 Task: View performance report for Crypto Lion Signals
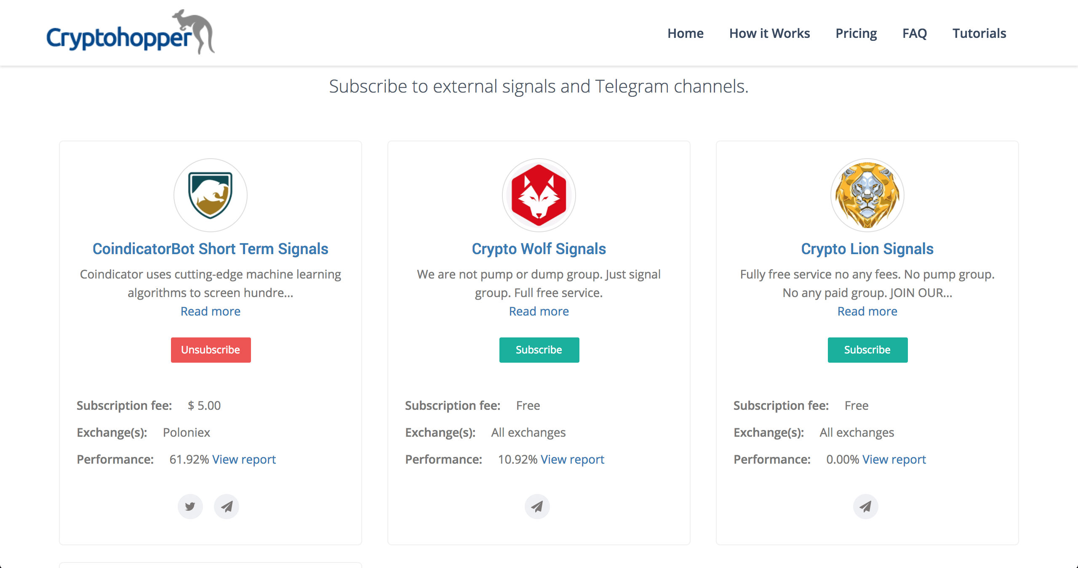point(895,459)
